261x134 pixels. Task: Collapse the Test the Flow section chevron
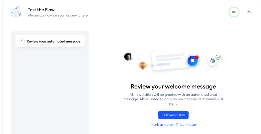pos(249,12)
